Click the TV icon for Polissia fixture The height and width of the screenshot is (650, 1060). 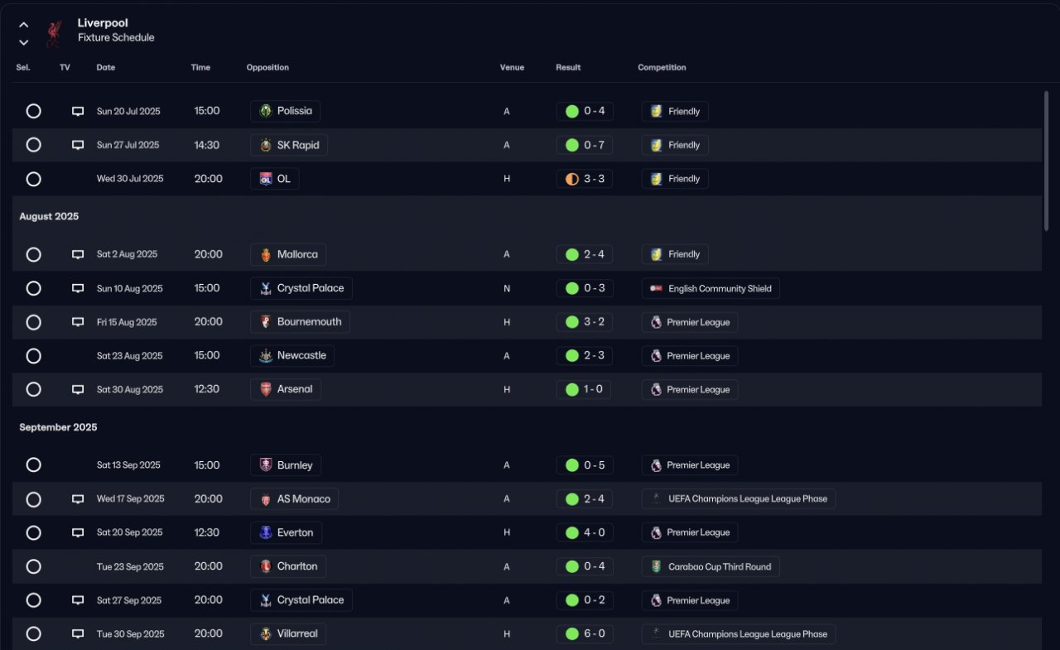78,111
